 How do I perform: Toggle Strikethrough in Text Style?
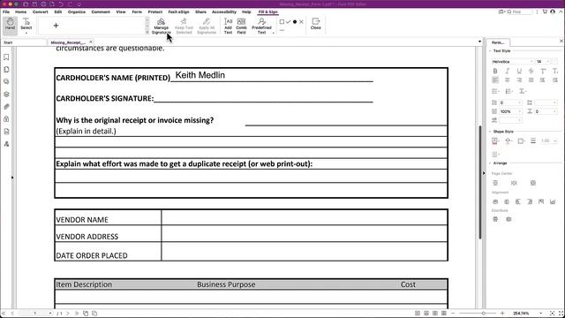pos(531,71)
